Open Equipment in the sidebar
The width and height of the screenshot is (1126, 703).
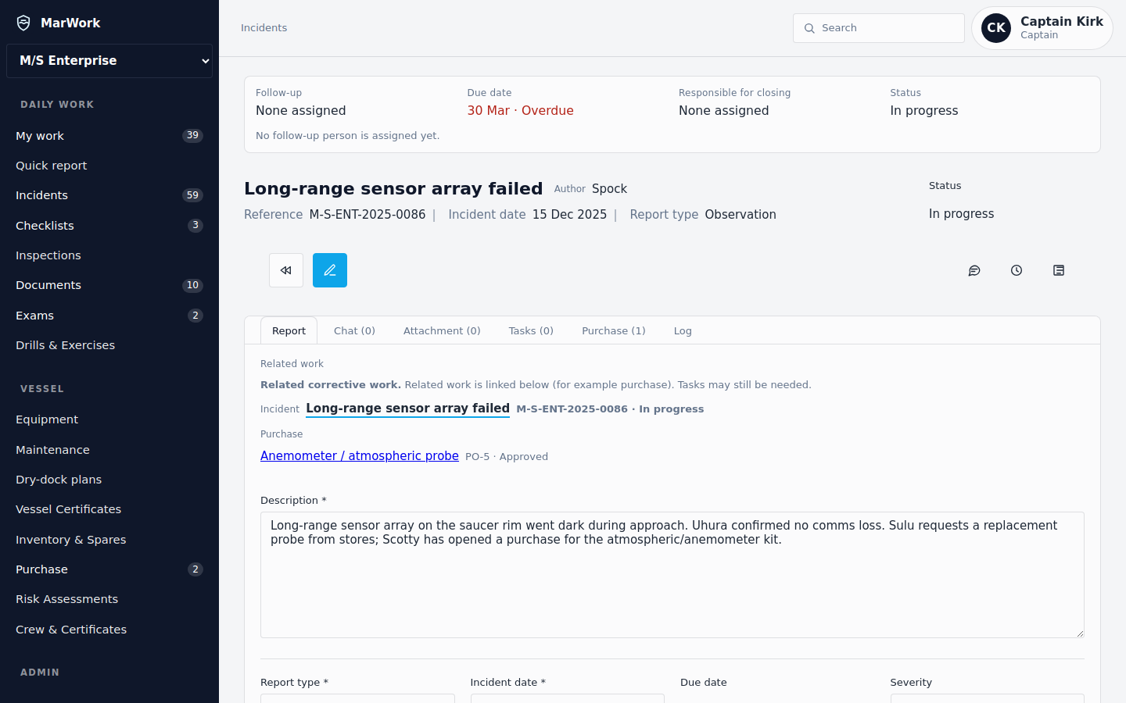(x=109, y=419)
